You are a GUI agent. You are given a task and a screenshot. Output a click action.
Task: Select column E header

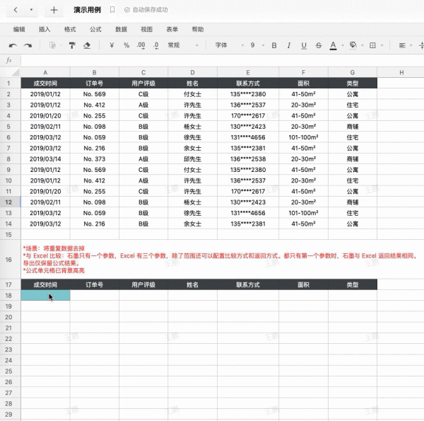coord(248,73)
